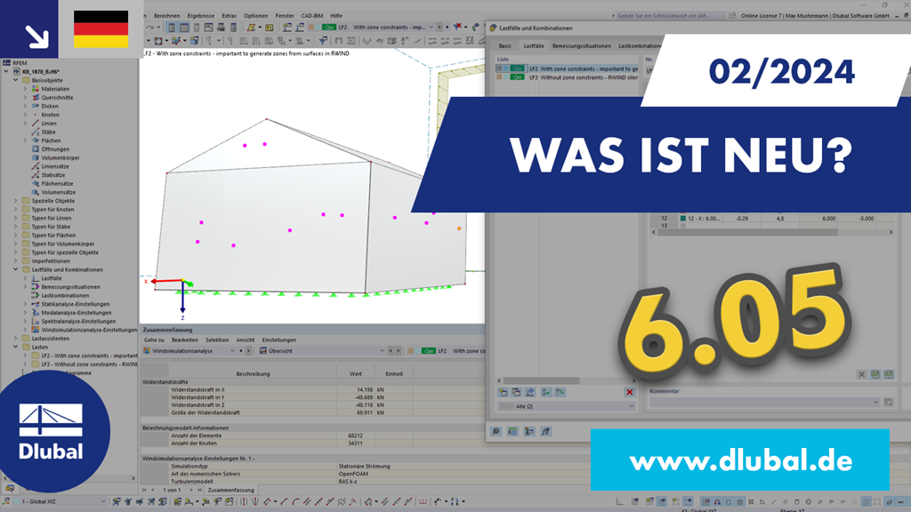Click the Querschnitte cross-section icon in tree

point(36,98)
